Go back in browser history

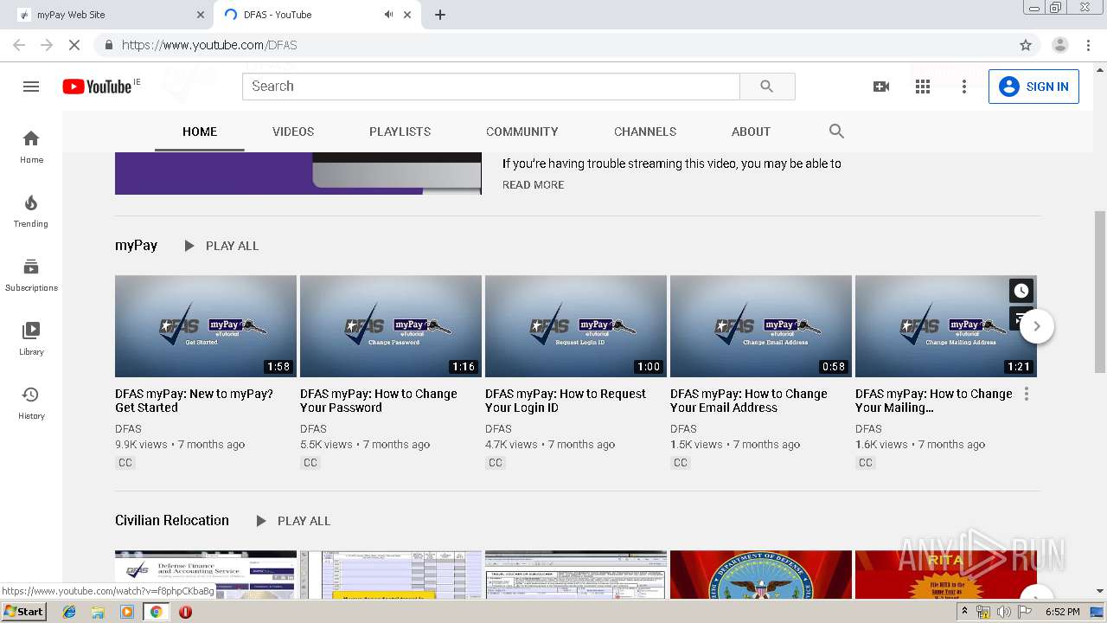19,45
